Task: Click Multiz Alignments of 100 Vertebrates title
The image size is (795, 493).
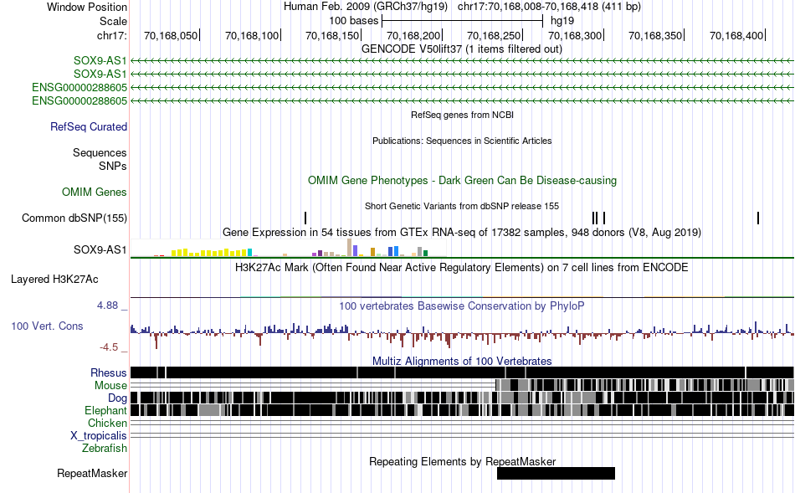Action: (462, 361)
